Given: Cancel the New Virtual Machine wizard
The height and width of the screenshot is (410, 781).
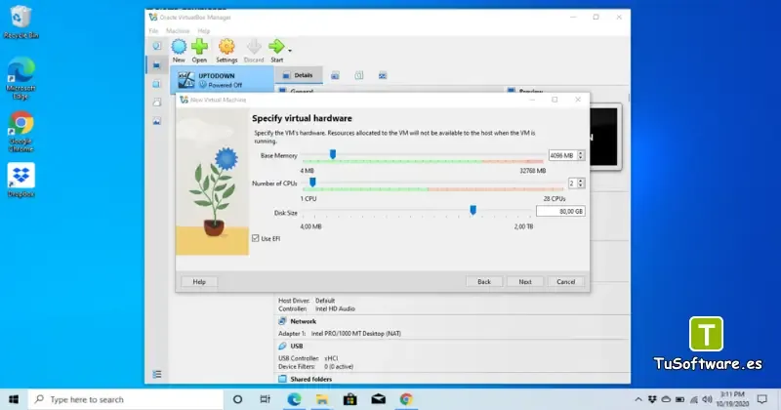Looking at the screenshot, I should (566, 281).
